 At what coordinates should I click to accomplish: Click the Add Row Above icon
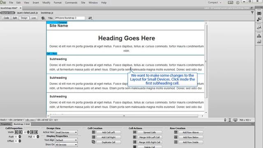point(176,132)
